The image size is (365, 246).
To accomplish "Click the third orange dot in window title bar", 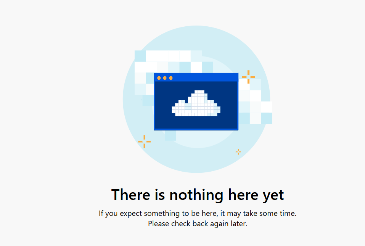I will pyautogui.click(x=171, y=78).
